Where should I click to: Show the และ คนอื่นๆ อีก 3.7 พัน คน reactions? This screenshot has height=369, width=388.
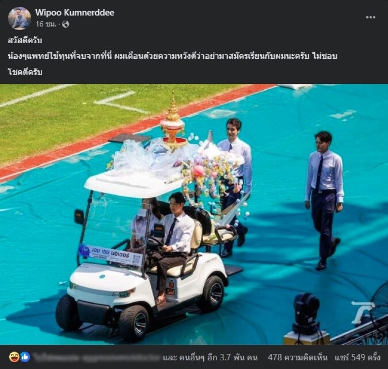pos(210,357)
